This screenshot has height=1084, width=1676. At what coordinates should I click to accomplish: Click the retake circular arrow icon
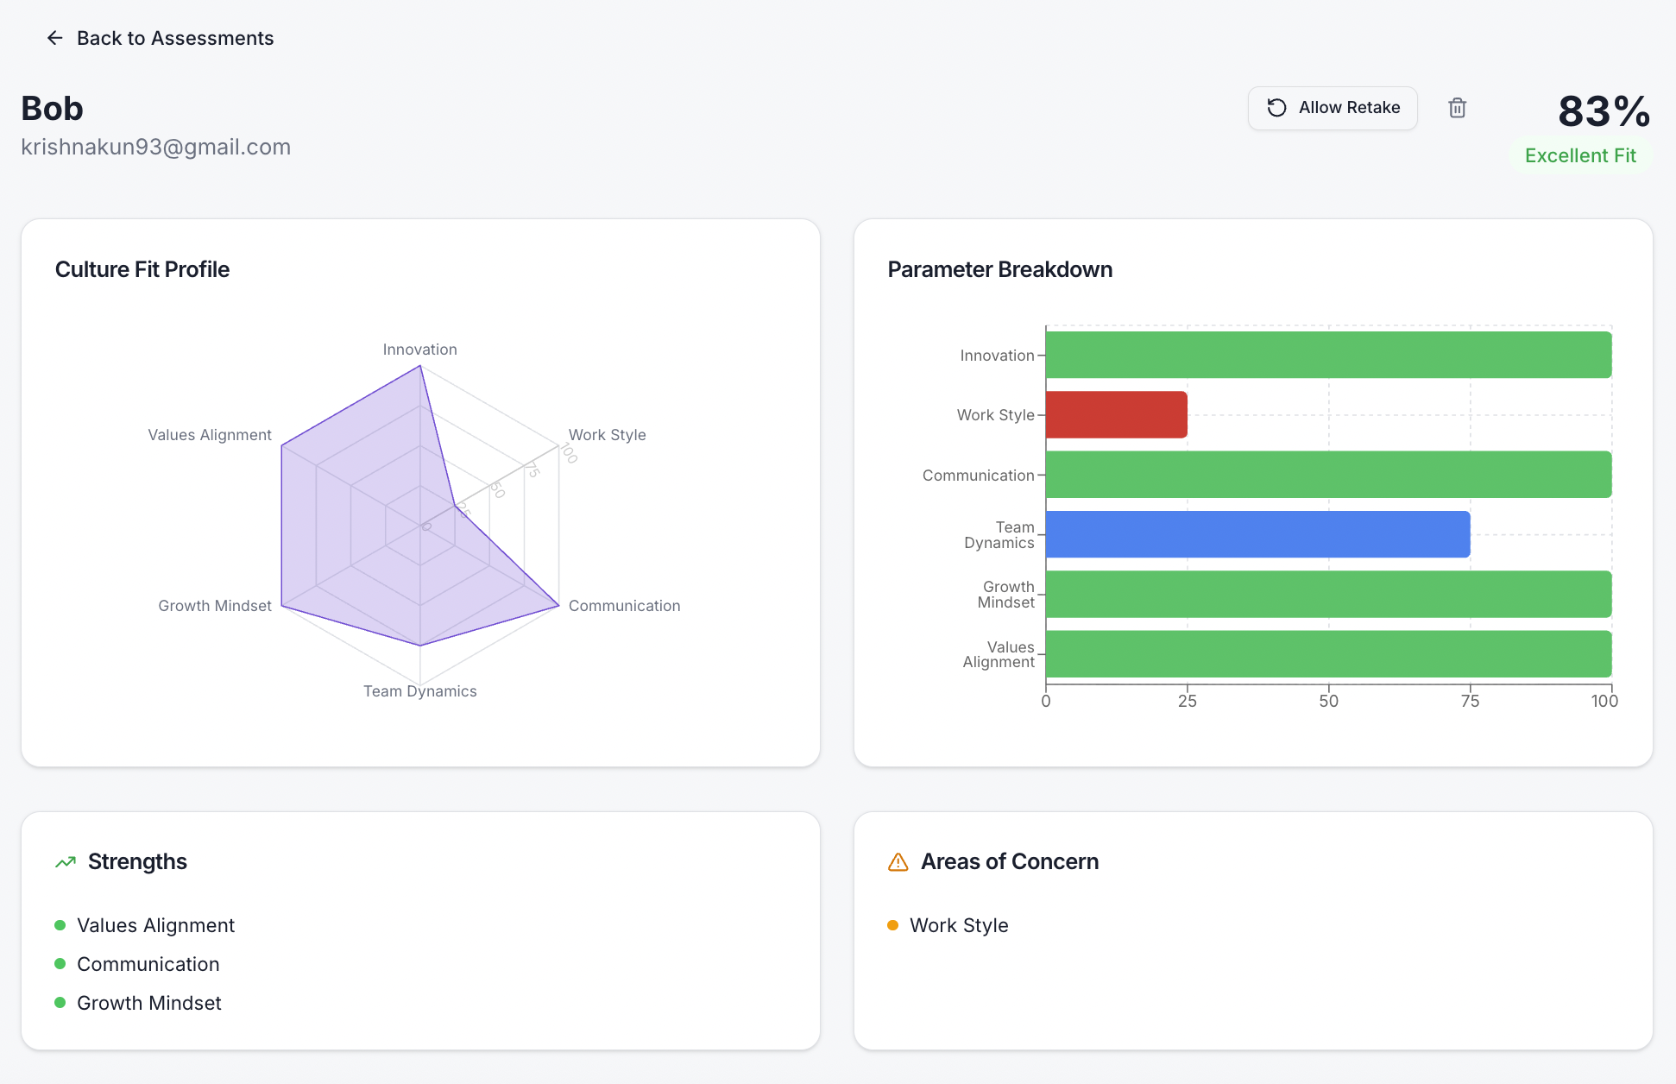point(1276,108)
